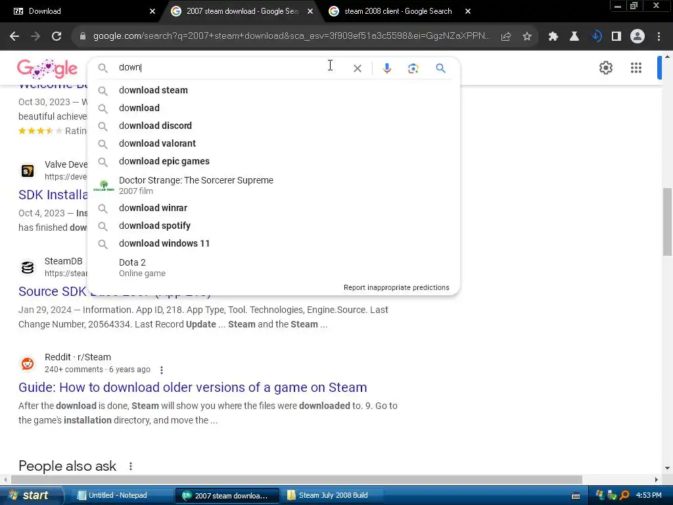Open the Google apps grid

pyautogui.click(x=636, y=68)
